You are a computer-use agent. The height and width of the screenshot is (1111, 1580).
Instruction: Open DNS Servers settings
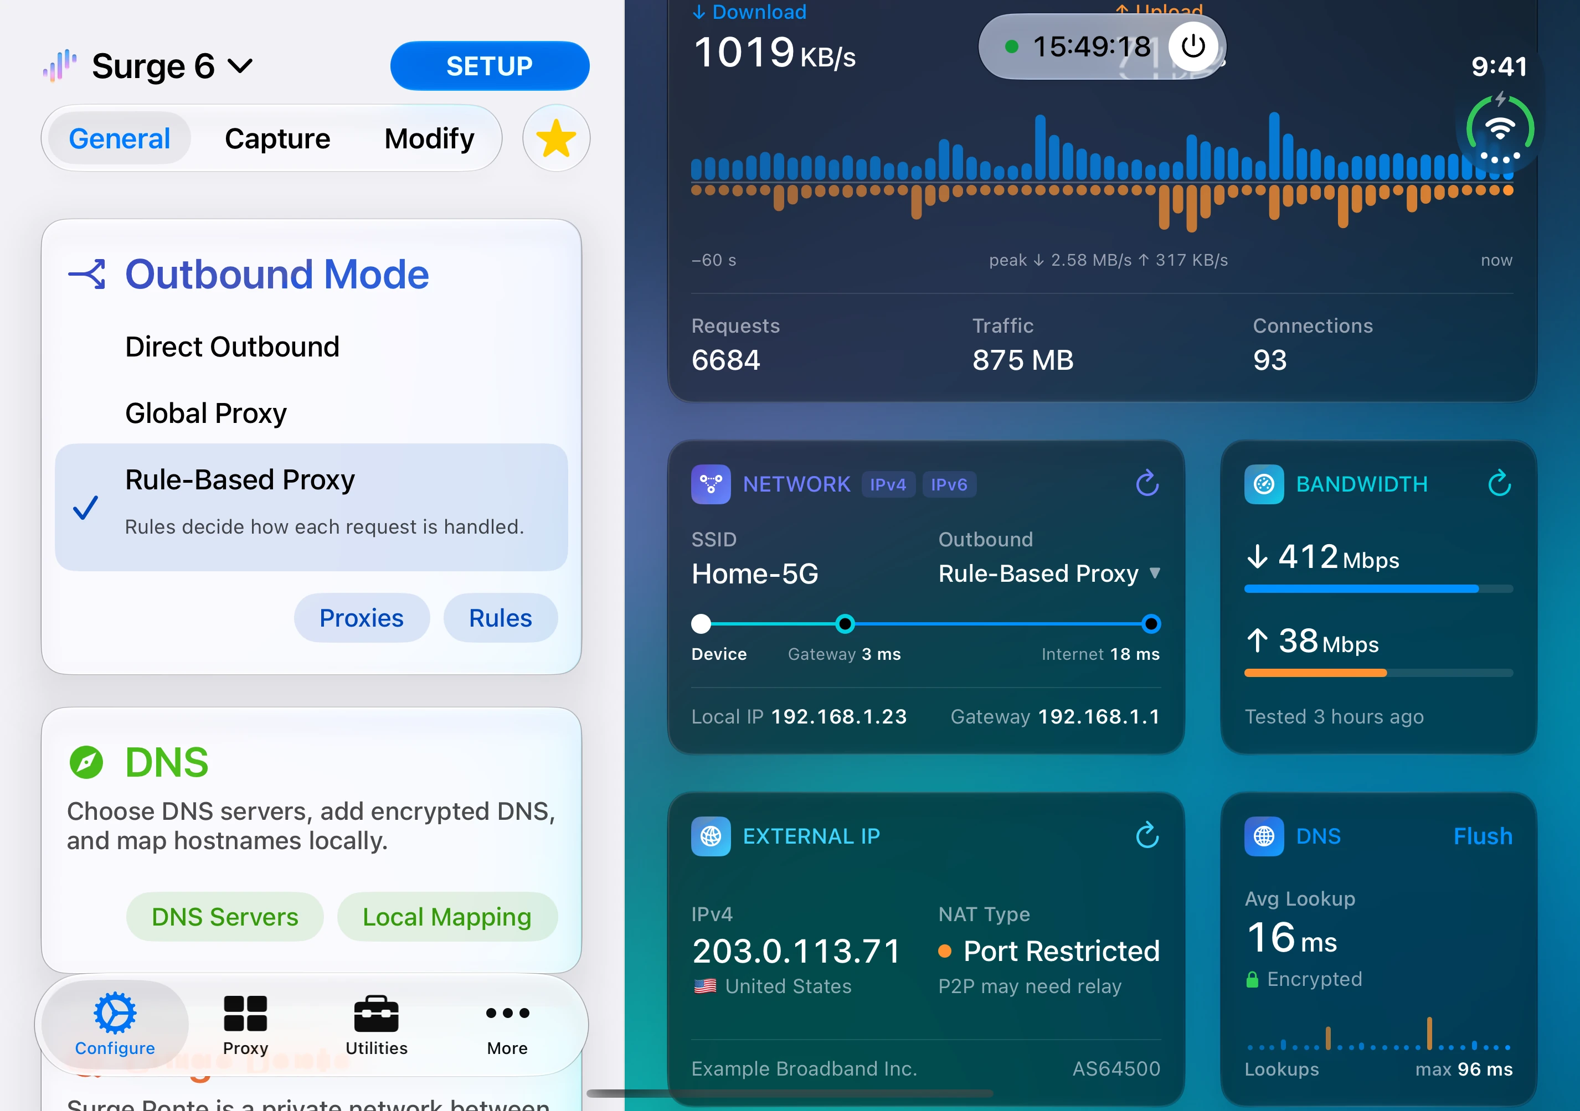(225, 917)
